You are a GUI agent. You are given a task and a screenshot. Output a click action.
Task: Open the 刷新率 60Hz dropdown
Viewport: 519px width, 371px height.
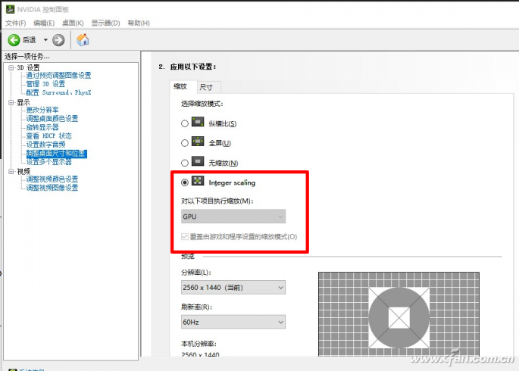tap(233, 322)
